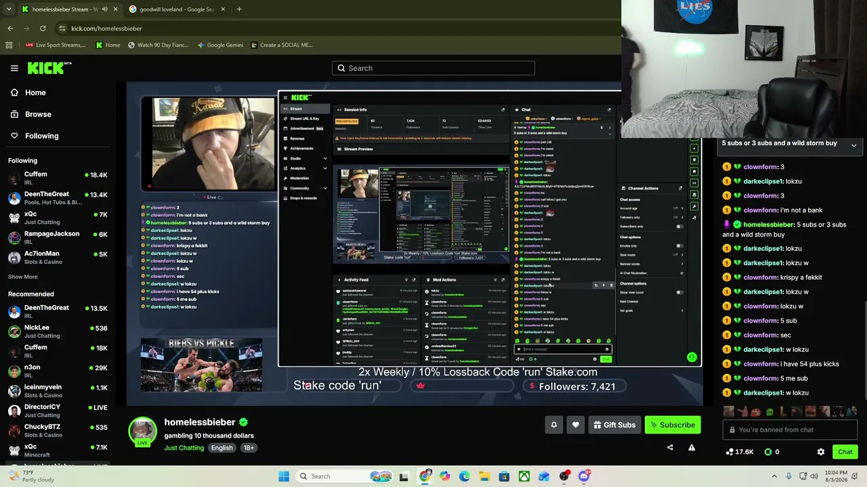Reload the Kick page
The height and width of the screenshot is (487, 867).
coord(43,28)
